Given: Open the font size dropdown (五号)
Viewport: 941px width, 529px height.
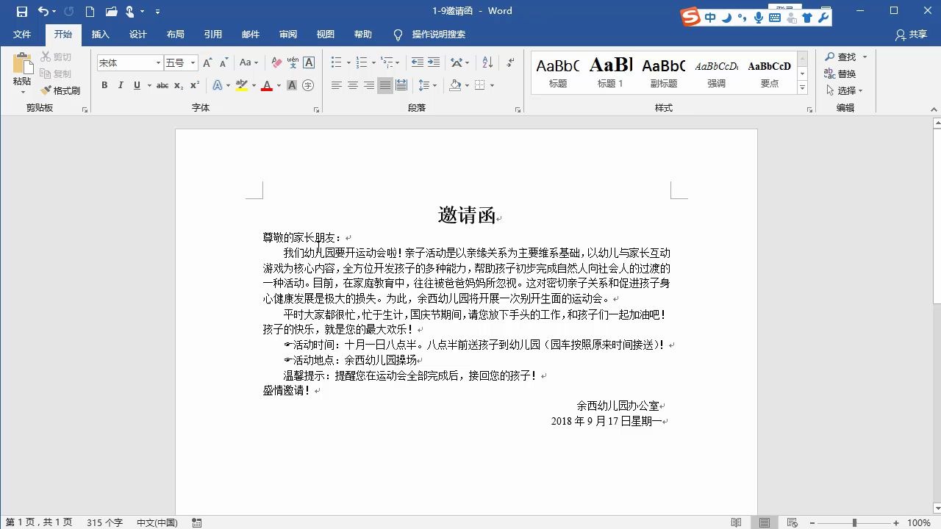Looking at the screenshot, I should [193, 63].
